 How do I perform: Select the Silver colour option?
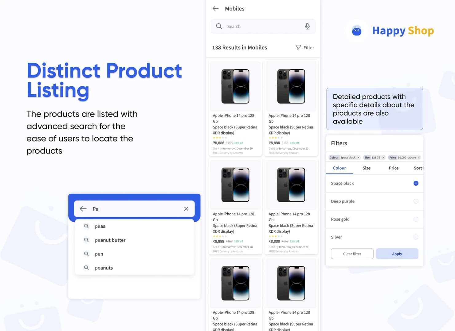[x=416, y=237]
